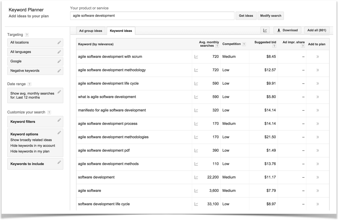
Task: Edit the Google network setting
Action: coord(60,61)
